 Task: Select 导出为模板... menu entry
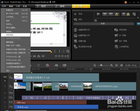[16, 28]
